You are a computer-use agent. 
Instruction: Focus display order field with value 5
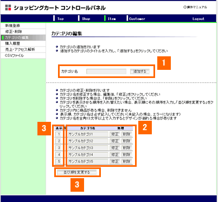[x=59, y=161]
